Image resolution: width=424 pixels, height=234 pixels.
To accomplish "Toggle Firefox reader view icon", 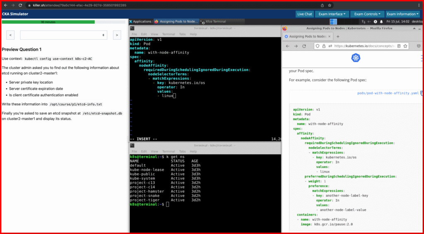I will click(x=399, y=46).
